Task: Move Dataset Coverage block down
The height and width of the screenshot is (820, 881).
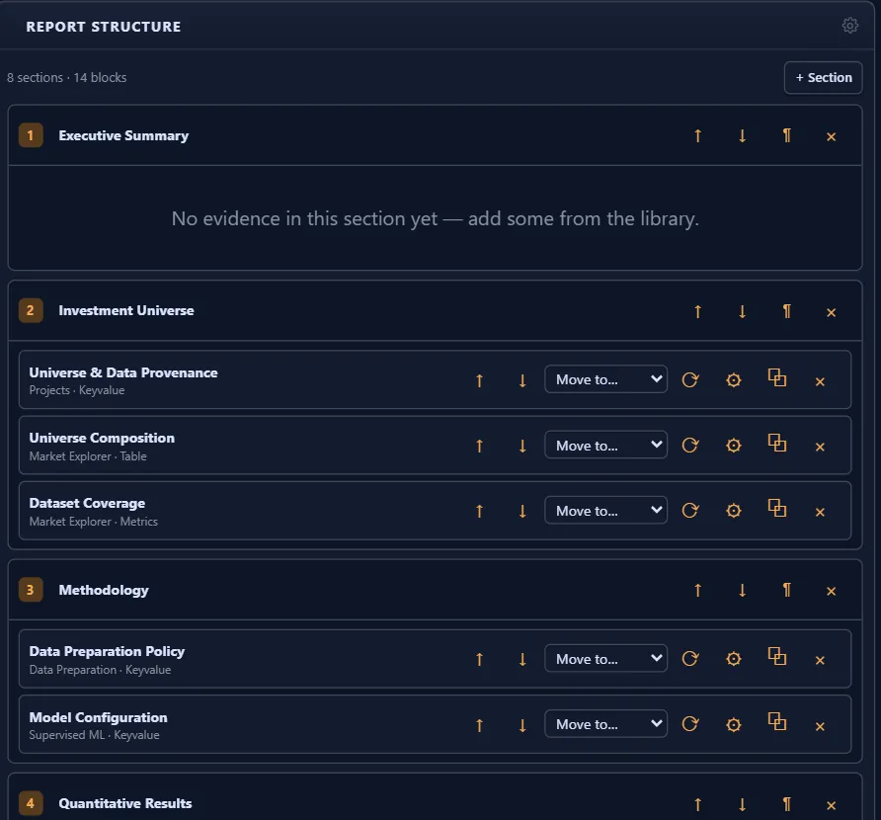Action: pos(521,511)
